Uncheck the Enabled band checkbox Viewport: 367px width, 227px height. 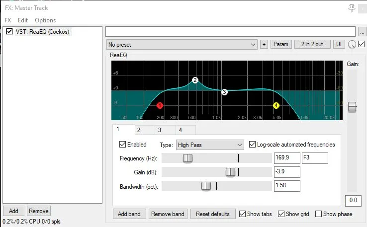click(123, 145)
